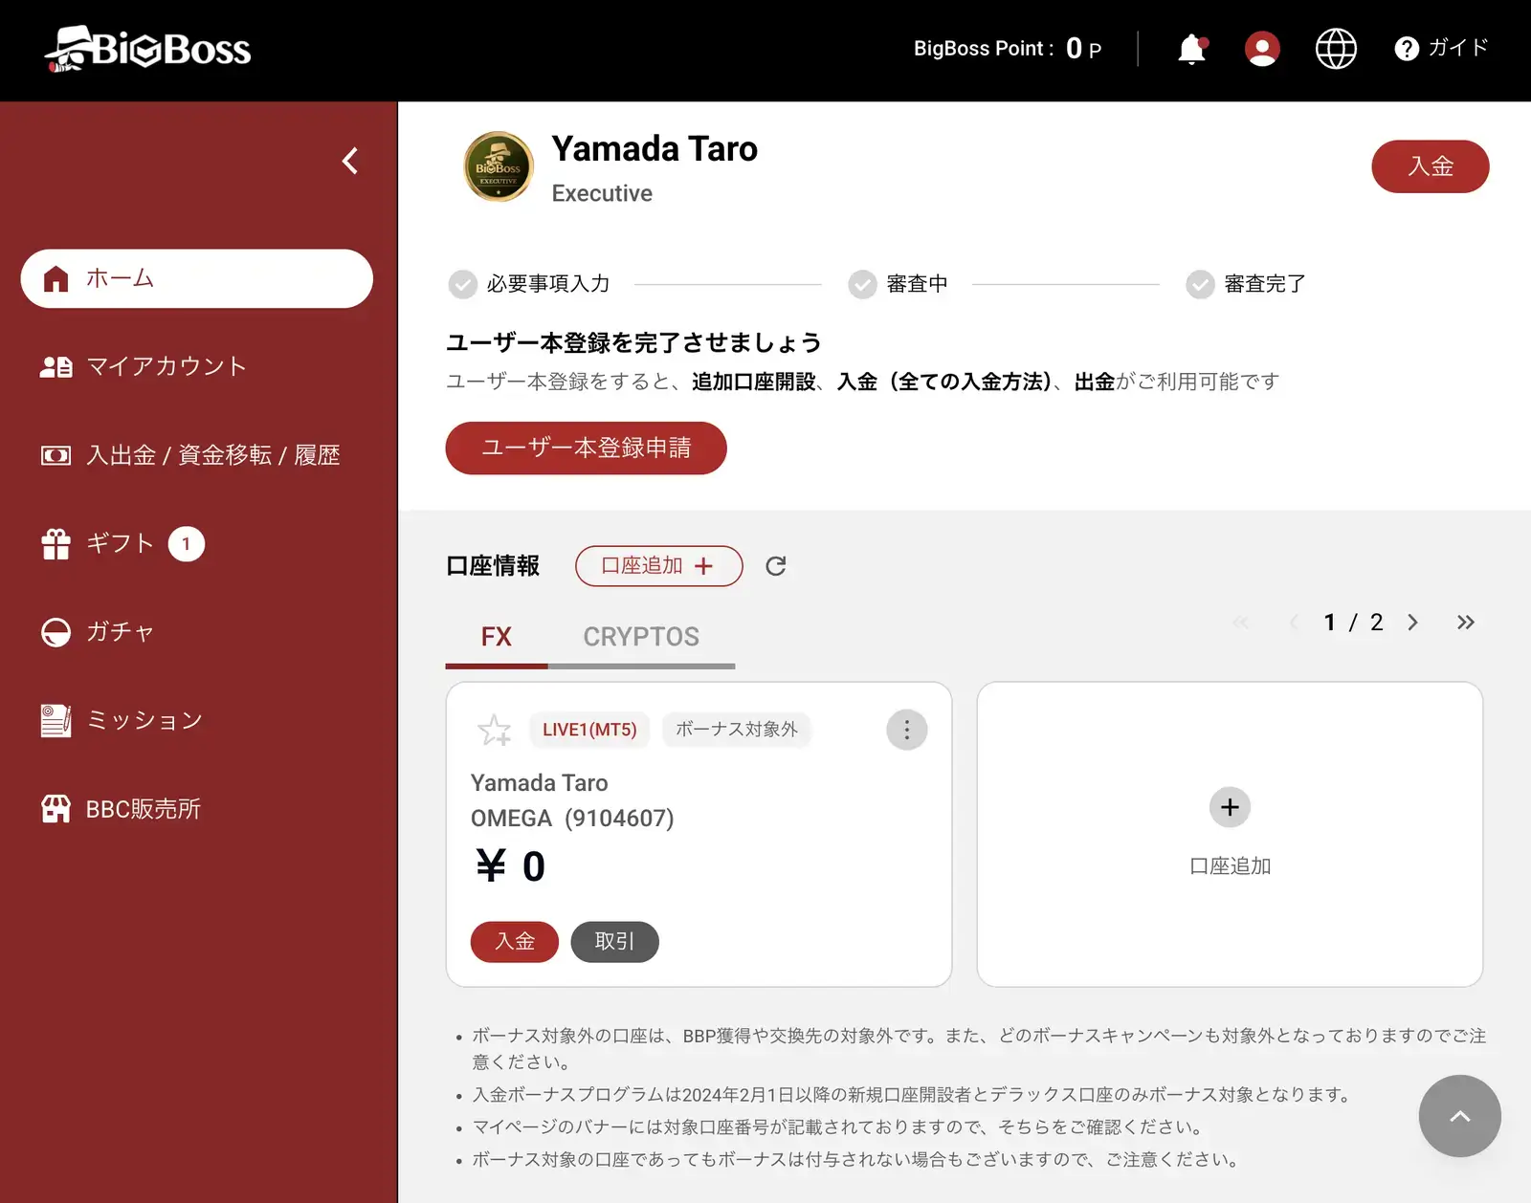Screen dimensions: 1531x1203
Task: Click the 口座情報 heading
Action: (493, 566)
